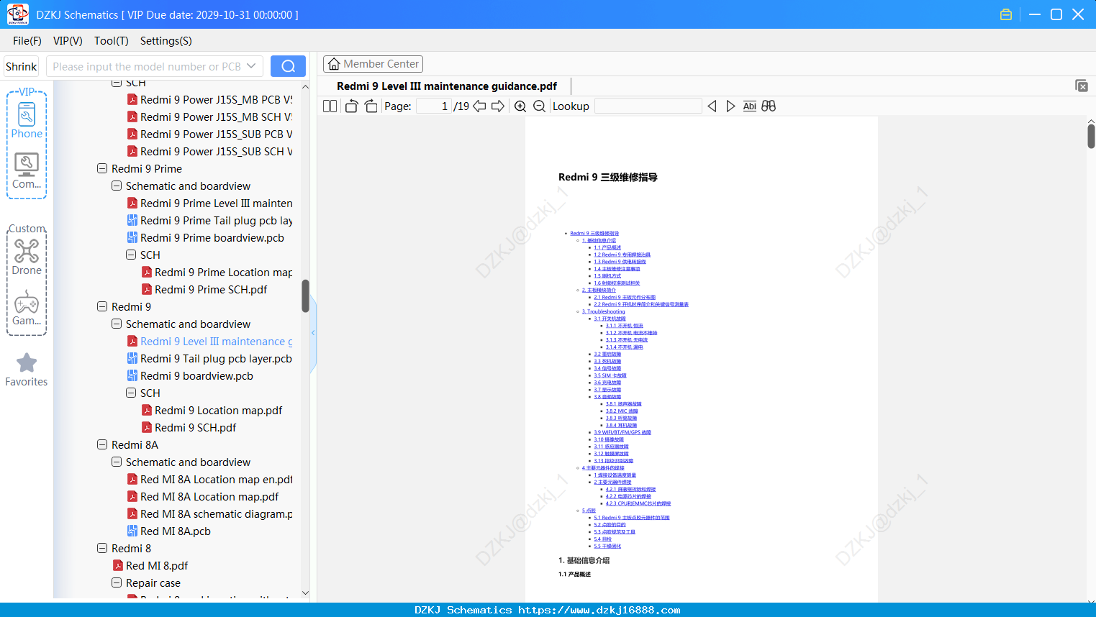The width and height of the screenshot is (1096, 617).
Task: Open Red MI 8A Location map en.pdf
Action: (217, 479)
